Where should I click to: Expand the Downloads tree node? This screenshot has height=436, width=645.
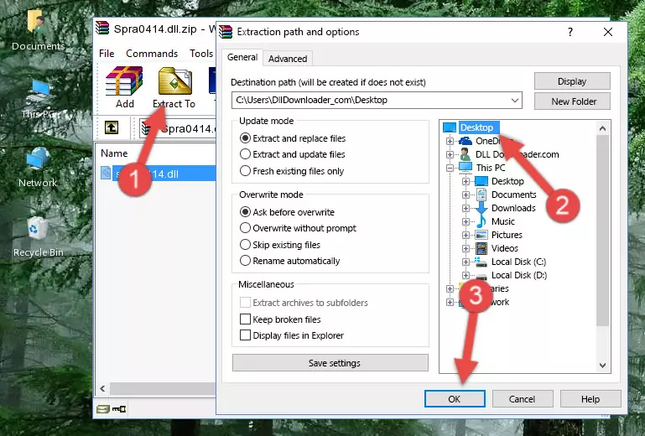[466, 208]
